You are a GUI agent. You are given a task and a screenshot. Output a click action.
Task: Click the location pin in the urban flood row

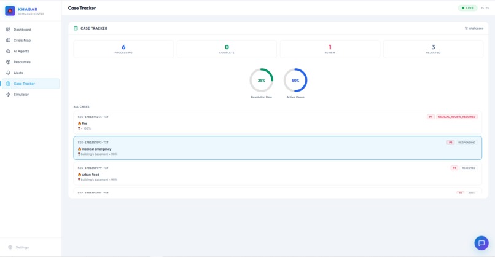pos(79,180)
